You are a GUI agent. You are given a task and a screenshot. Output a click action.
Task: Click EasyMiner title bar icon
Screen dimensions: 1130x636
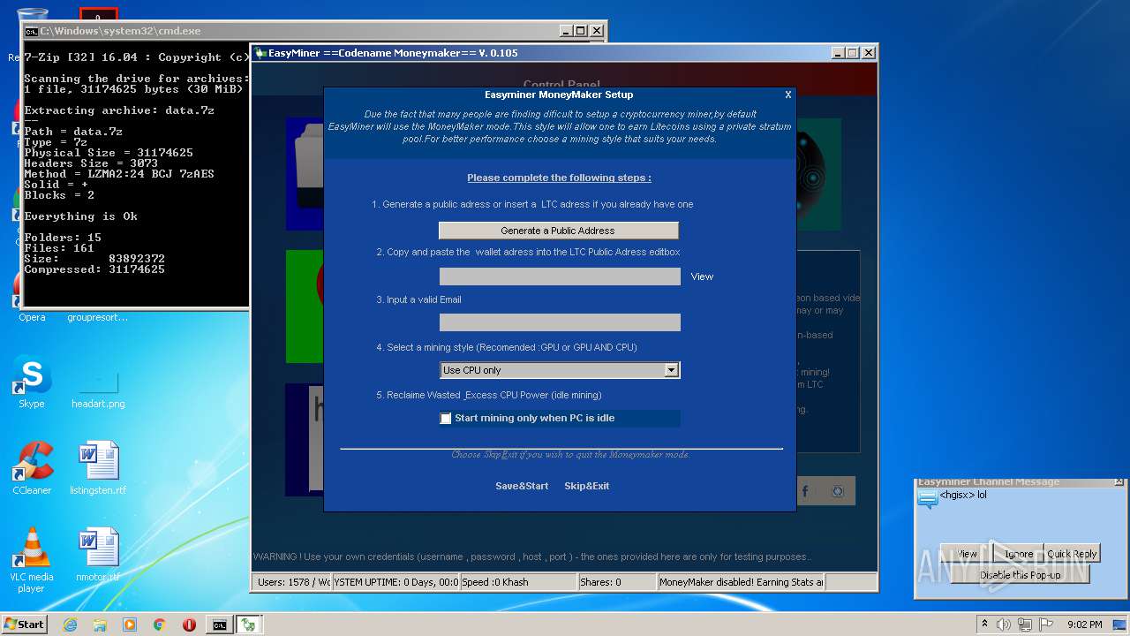260,53
